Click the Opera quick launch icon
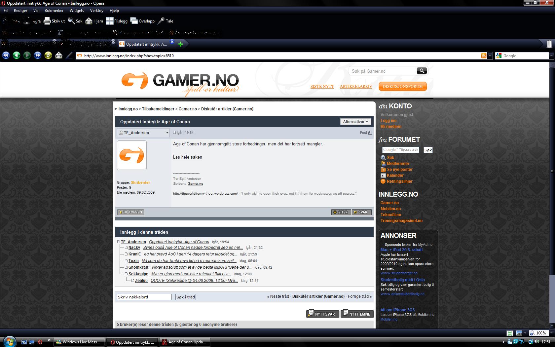Image resolution: width=555 pixels, height=347 pixels. tap(40, 342)
